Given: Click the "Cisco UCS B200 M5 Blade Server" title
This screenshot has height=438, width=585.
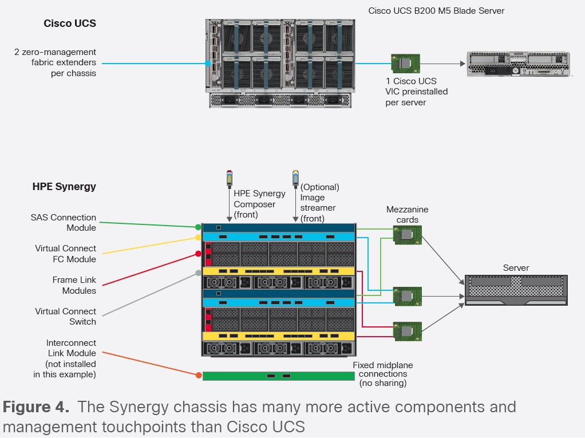Looking at the screenshot, I should [436, 11].
